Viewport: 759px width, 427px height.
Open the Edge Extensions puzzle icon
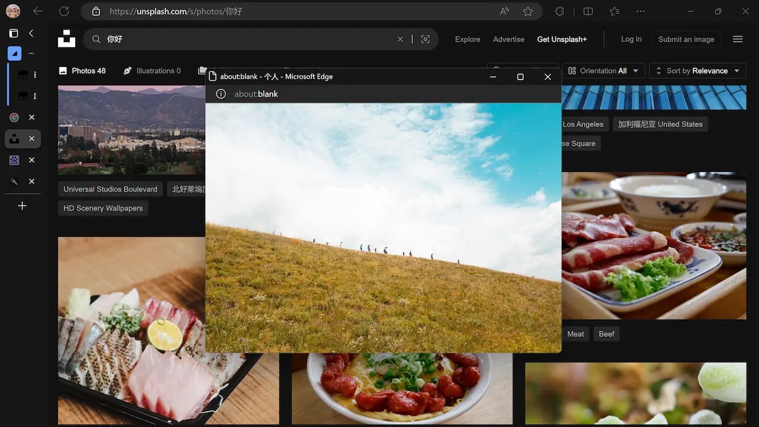coord(559,11)
